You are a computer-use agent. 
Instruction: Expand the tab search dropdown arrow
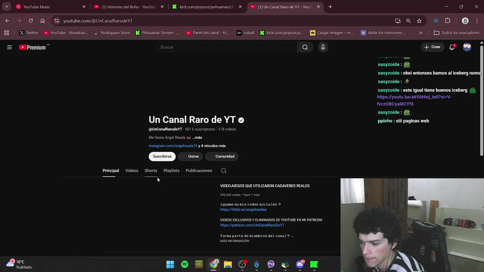6,7
